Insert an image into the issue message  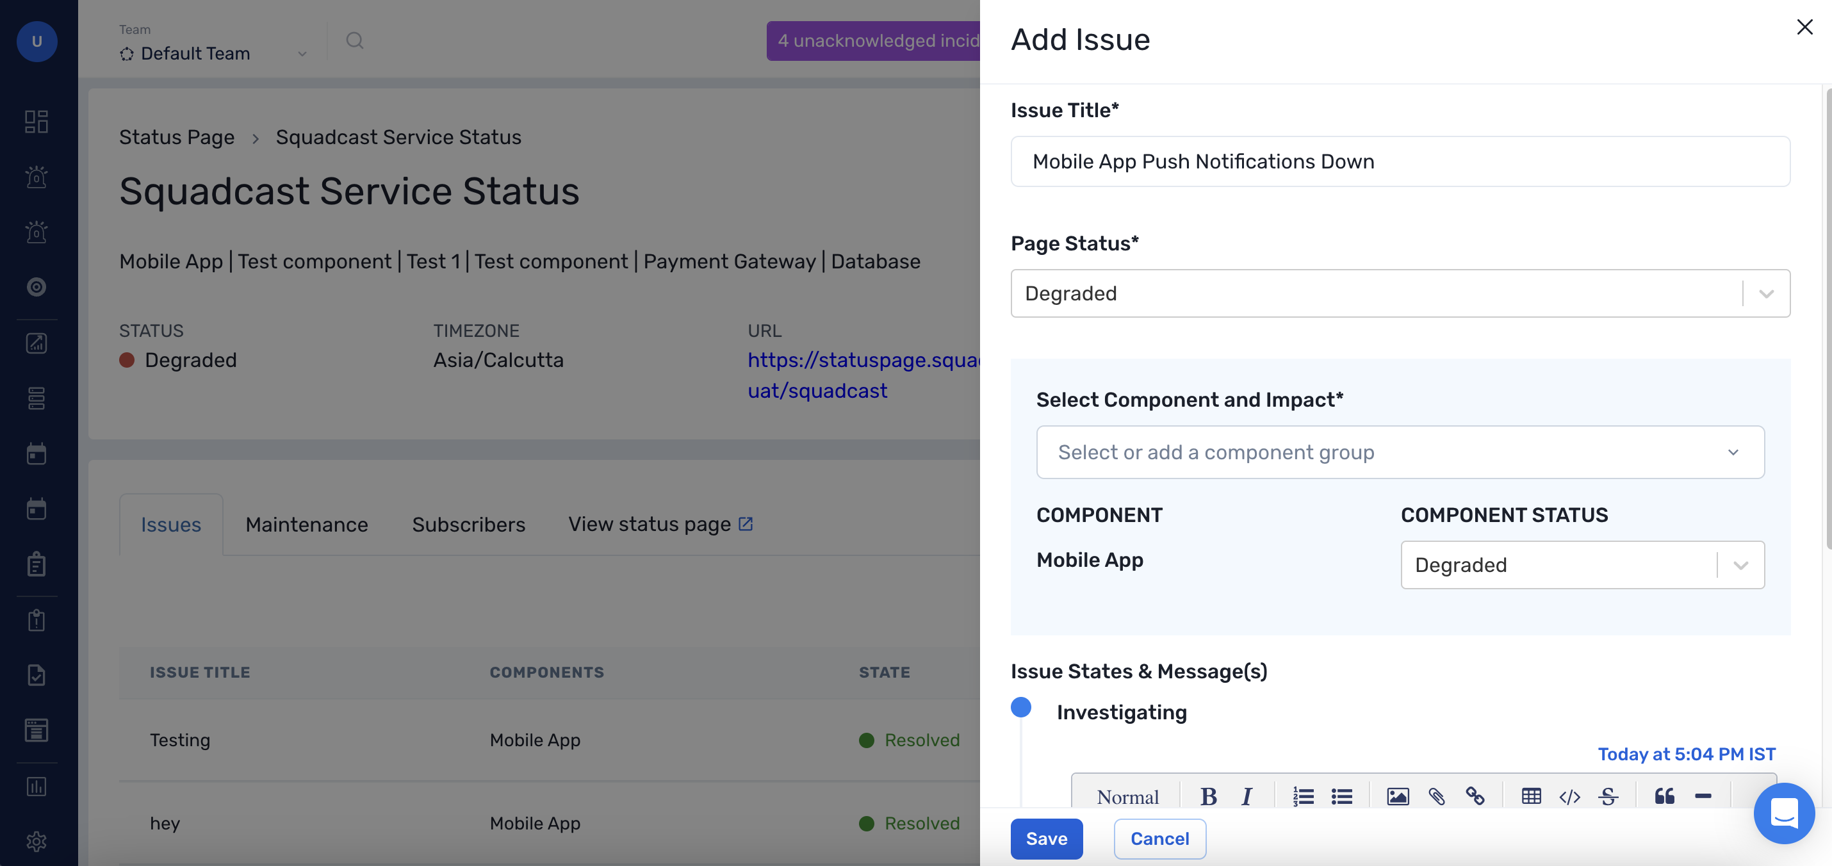[x=1397, y=796]
